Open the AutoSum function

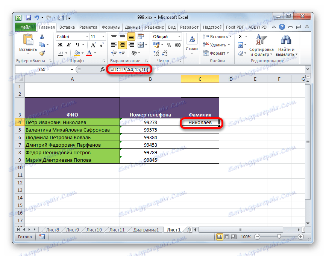(x=240, y=36)
